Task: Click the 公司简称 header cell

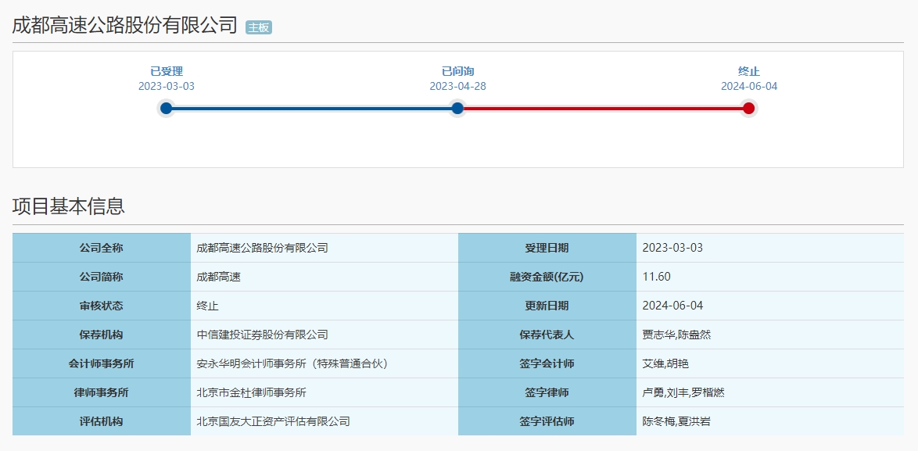Action: (102, 277)
